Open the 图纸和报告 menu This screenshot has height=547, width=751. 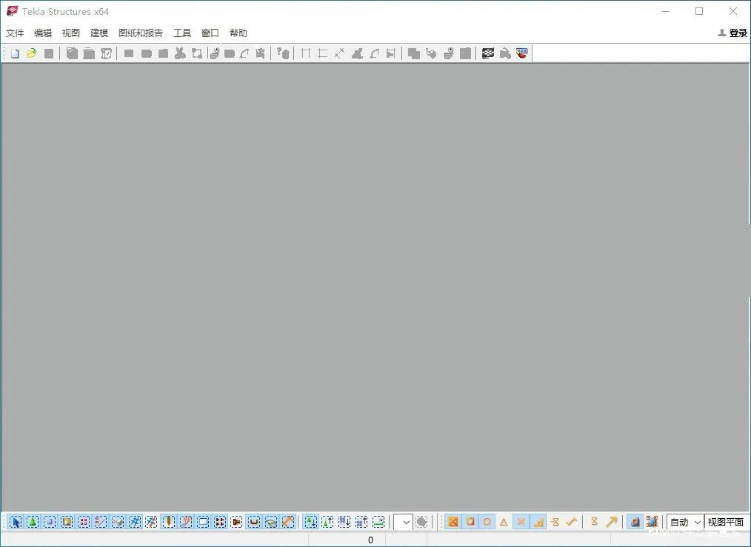tap(141, 33)
